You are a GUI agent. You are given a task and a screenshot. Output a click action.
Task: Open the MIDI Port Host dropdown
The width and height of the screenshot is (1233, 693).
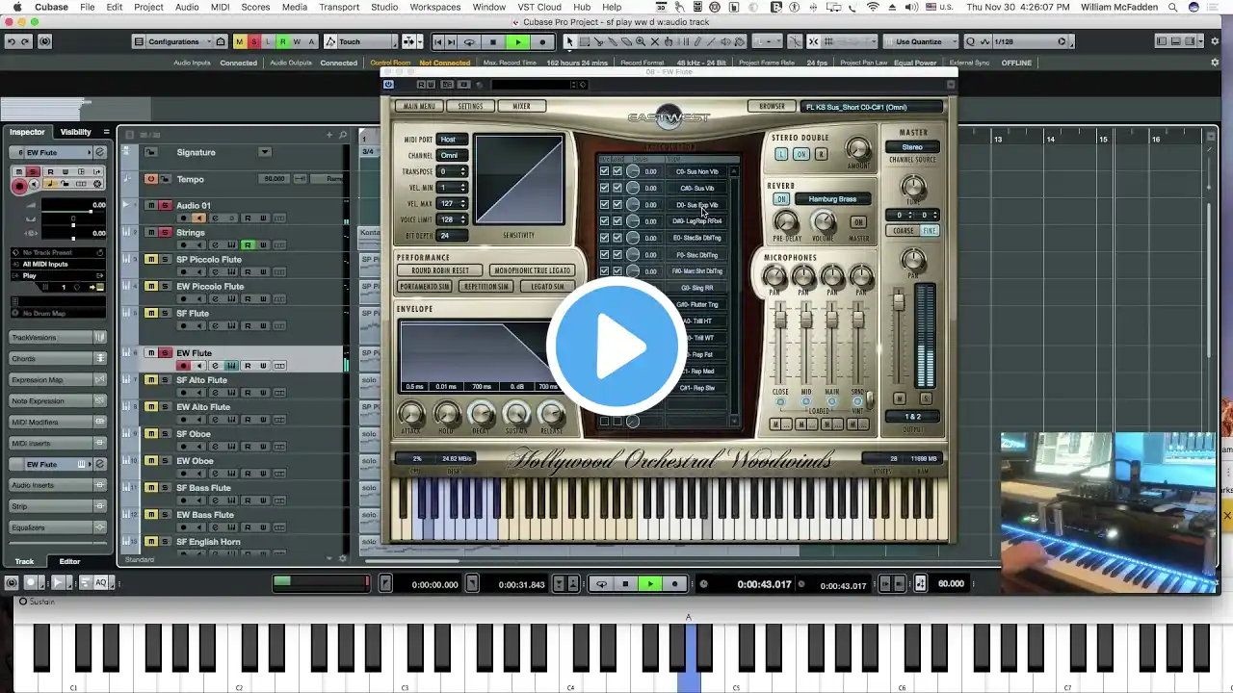pyautogui.click(x=451, y=140)
